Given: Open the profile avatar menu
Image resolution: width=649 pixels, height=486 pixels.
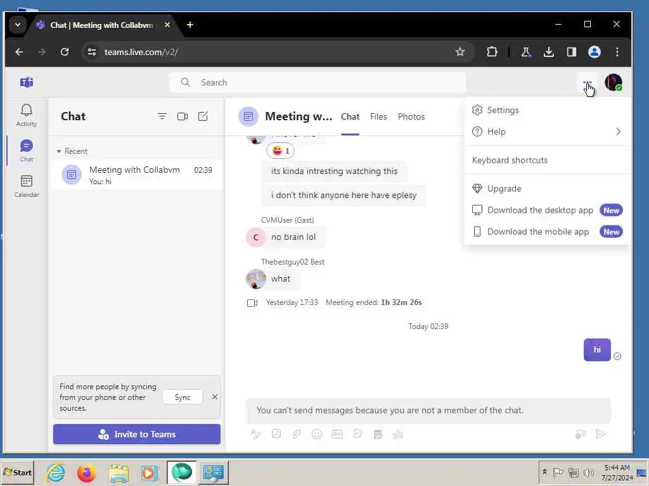Looking at the screenshot, I should click(x=614, y=82).
